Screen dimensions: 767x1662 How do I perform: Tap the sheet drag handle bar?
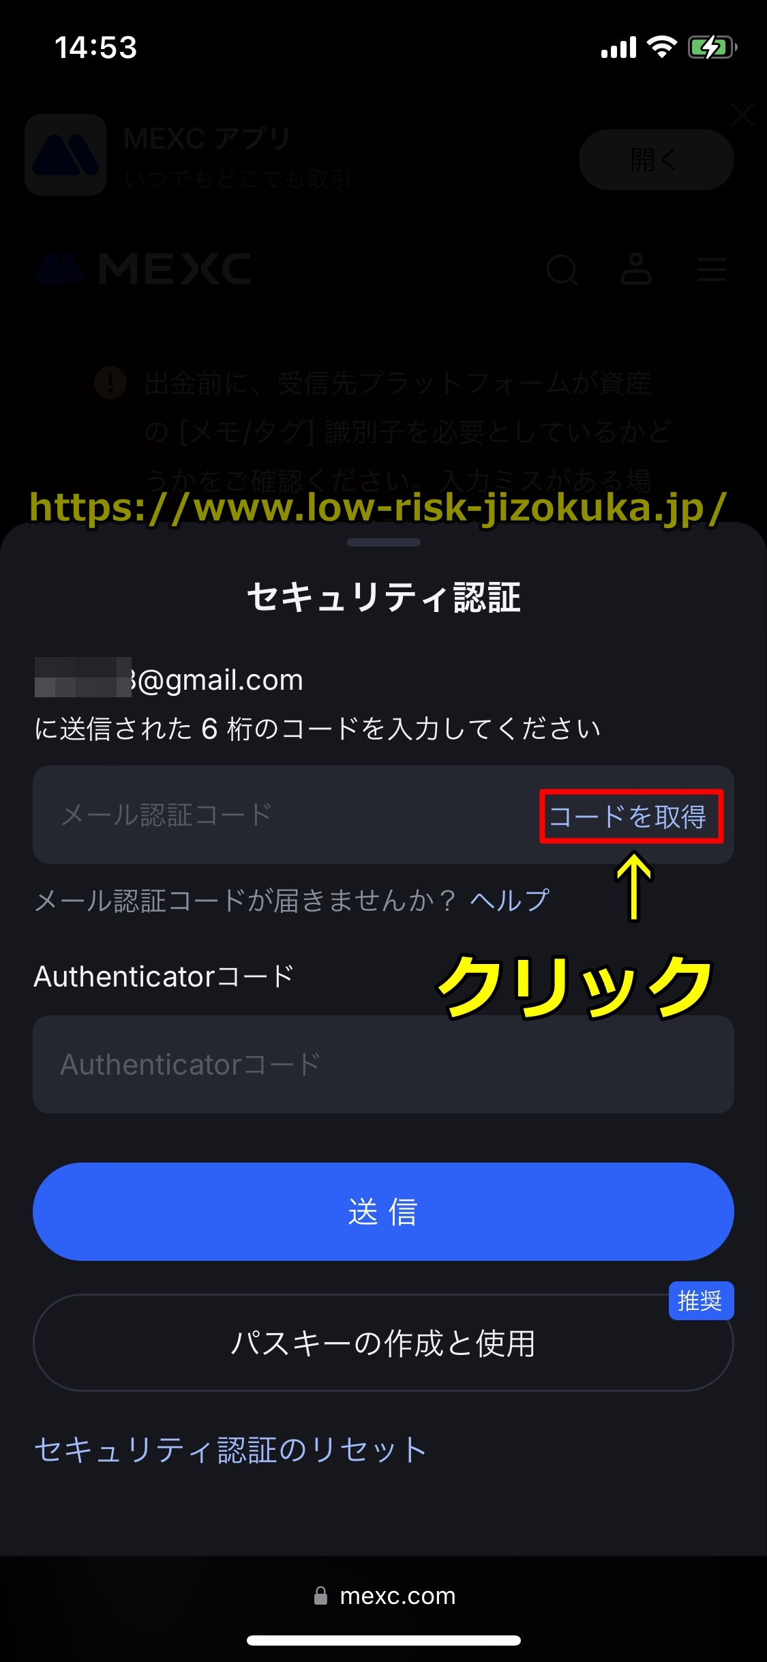(383, 543)
